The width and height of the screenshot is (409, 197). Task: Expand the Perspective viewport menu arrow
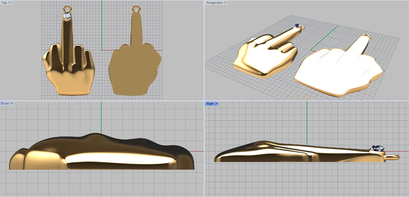[x=226, y=3]
